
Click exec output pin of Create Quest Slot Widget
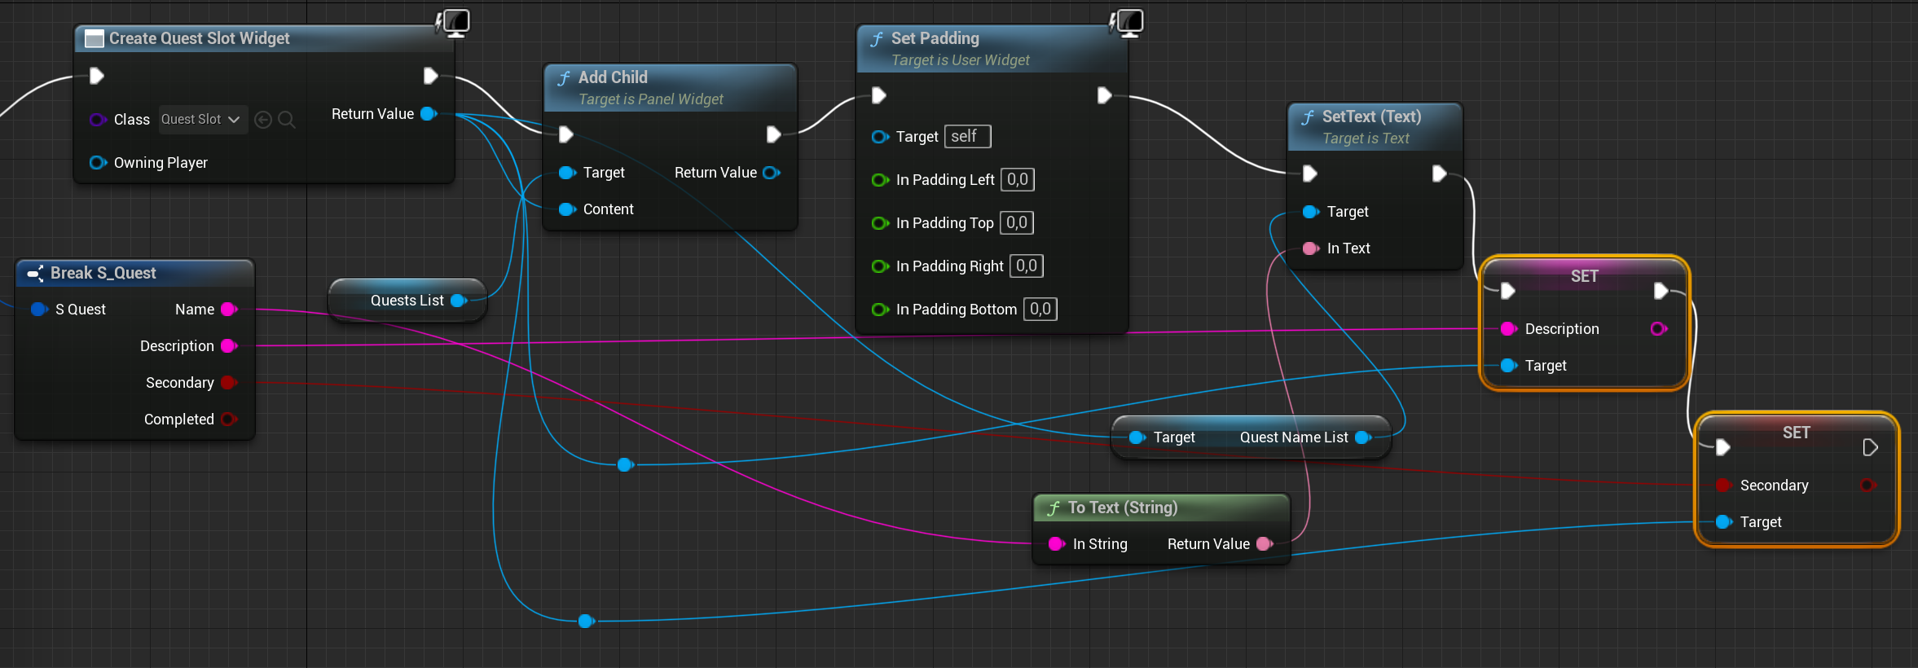(x=431, y=76)
